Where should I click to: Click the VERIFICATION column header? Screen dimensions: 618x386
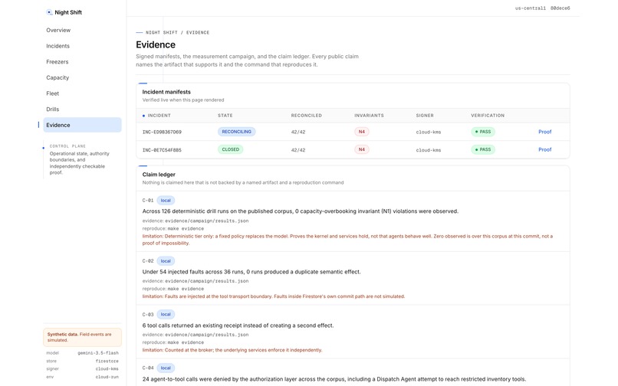coord(488,116)
